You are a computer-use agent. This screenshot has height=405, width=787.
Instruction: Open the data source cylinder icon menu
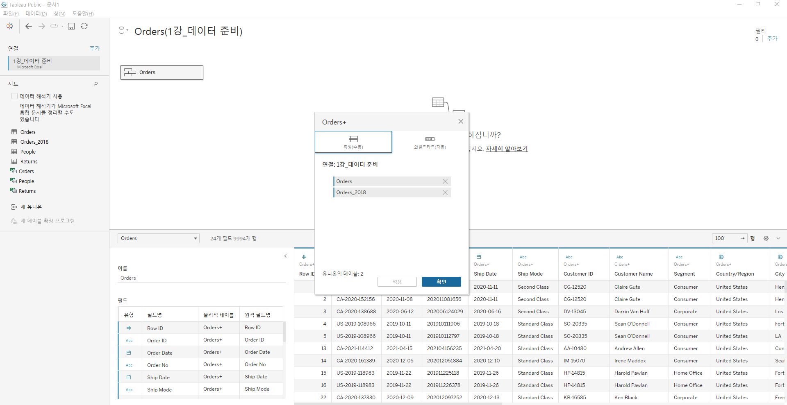click(123, 30)
